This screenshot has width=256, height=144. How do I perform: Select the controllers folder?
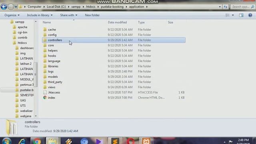point(114,40)
